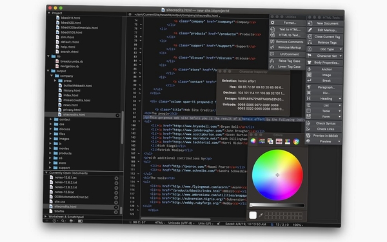Open the Unix (LF) line endings popup
Viewport: 387px width, 242px height.
pyautogui.click(x=206, y=223)
